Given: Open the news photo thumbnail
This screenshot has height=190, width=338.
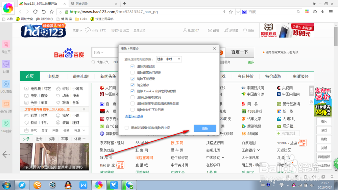Looking at the screenshot, I should tap(54, 157).
